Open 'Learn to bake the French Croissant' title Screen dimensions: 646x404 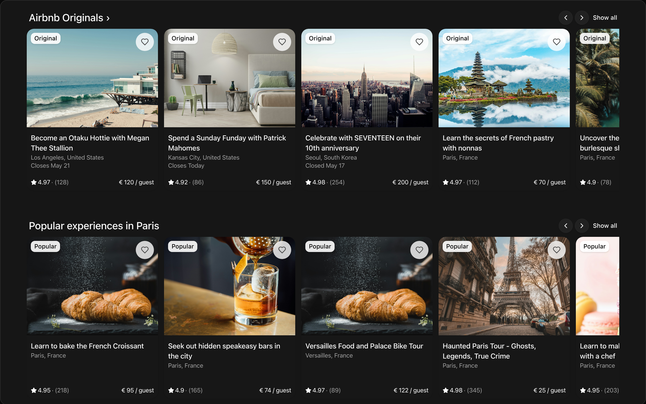coord(87,346)
